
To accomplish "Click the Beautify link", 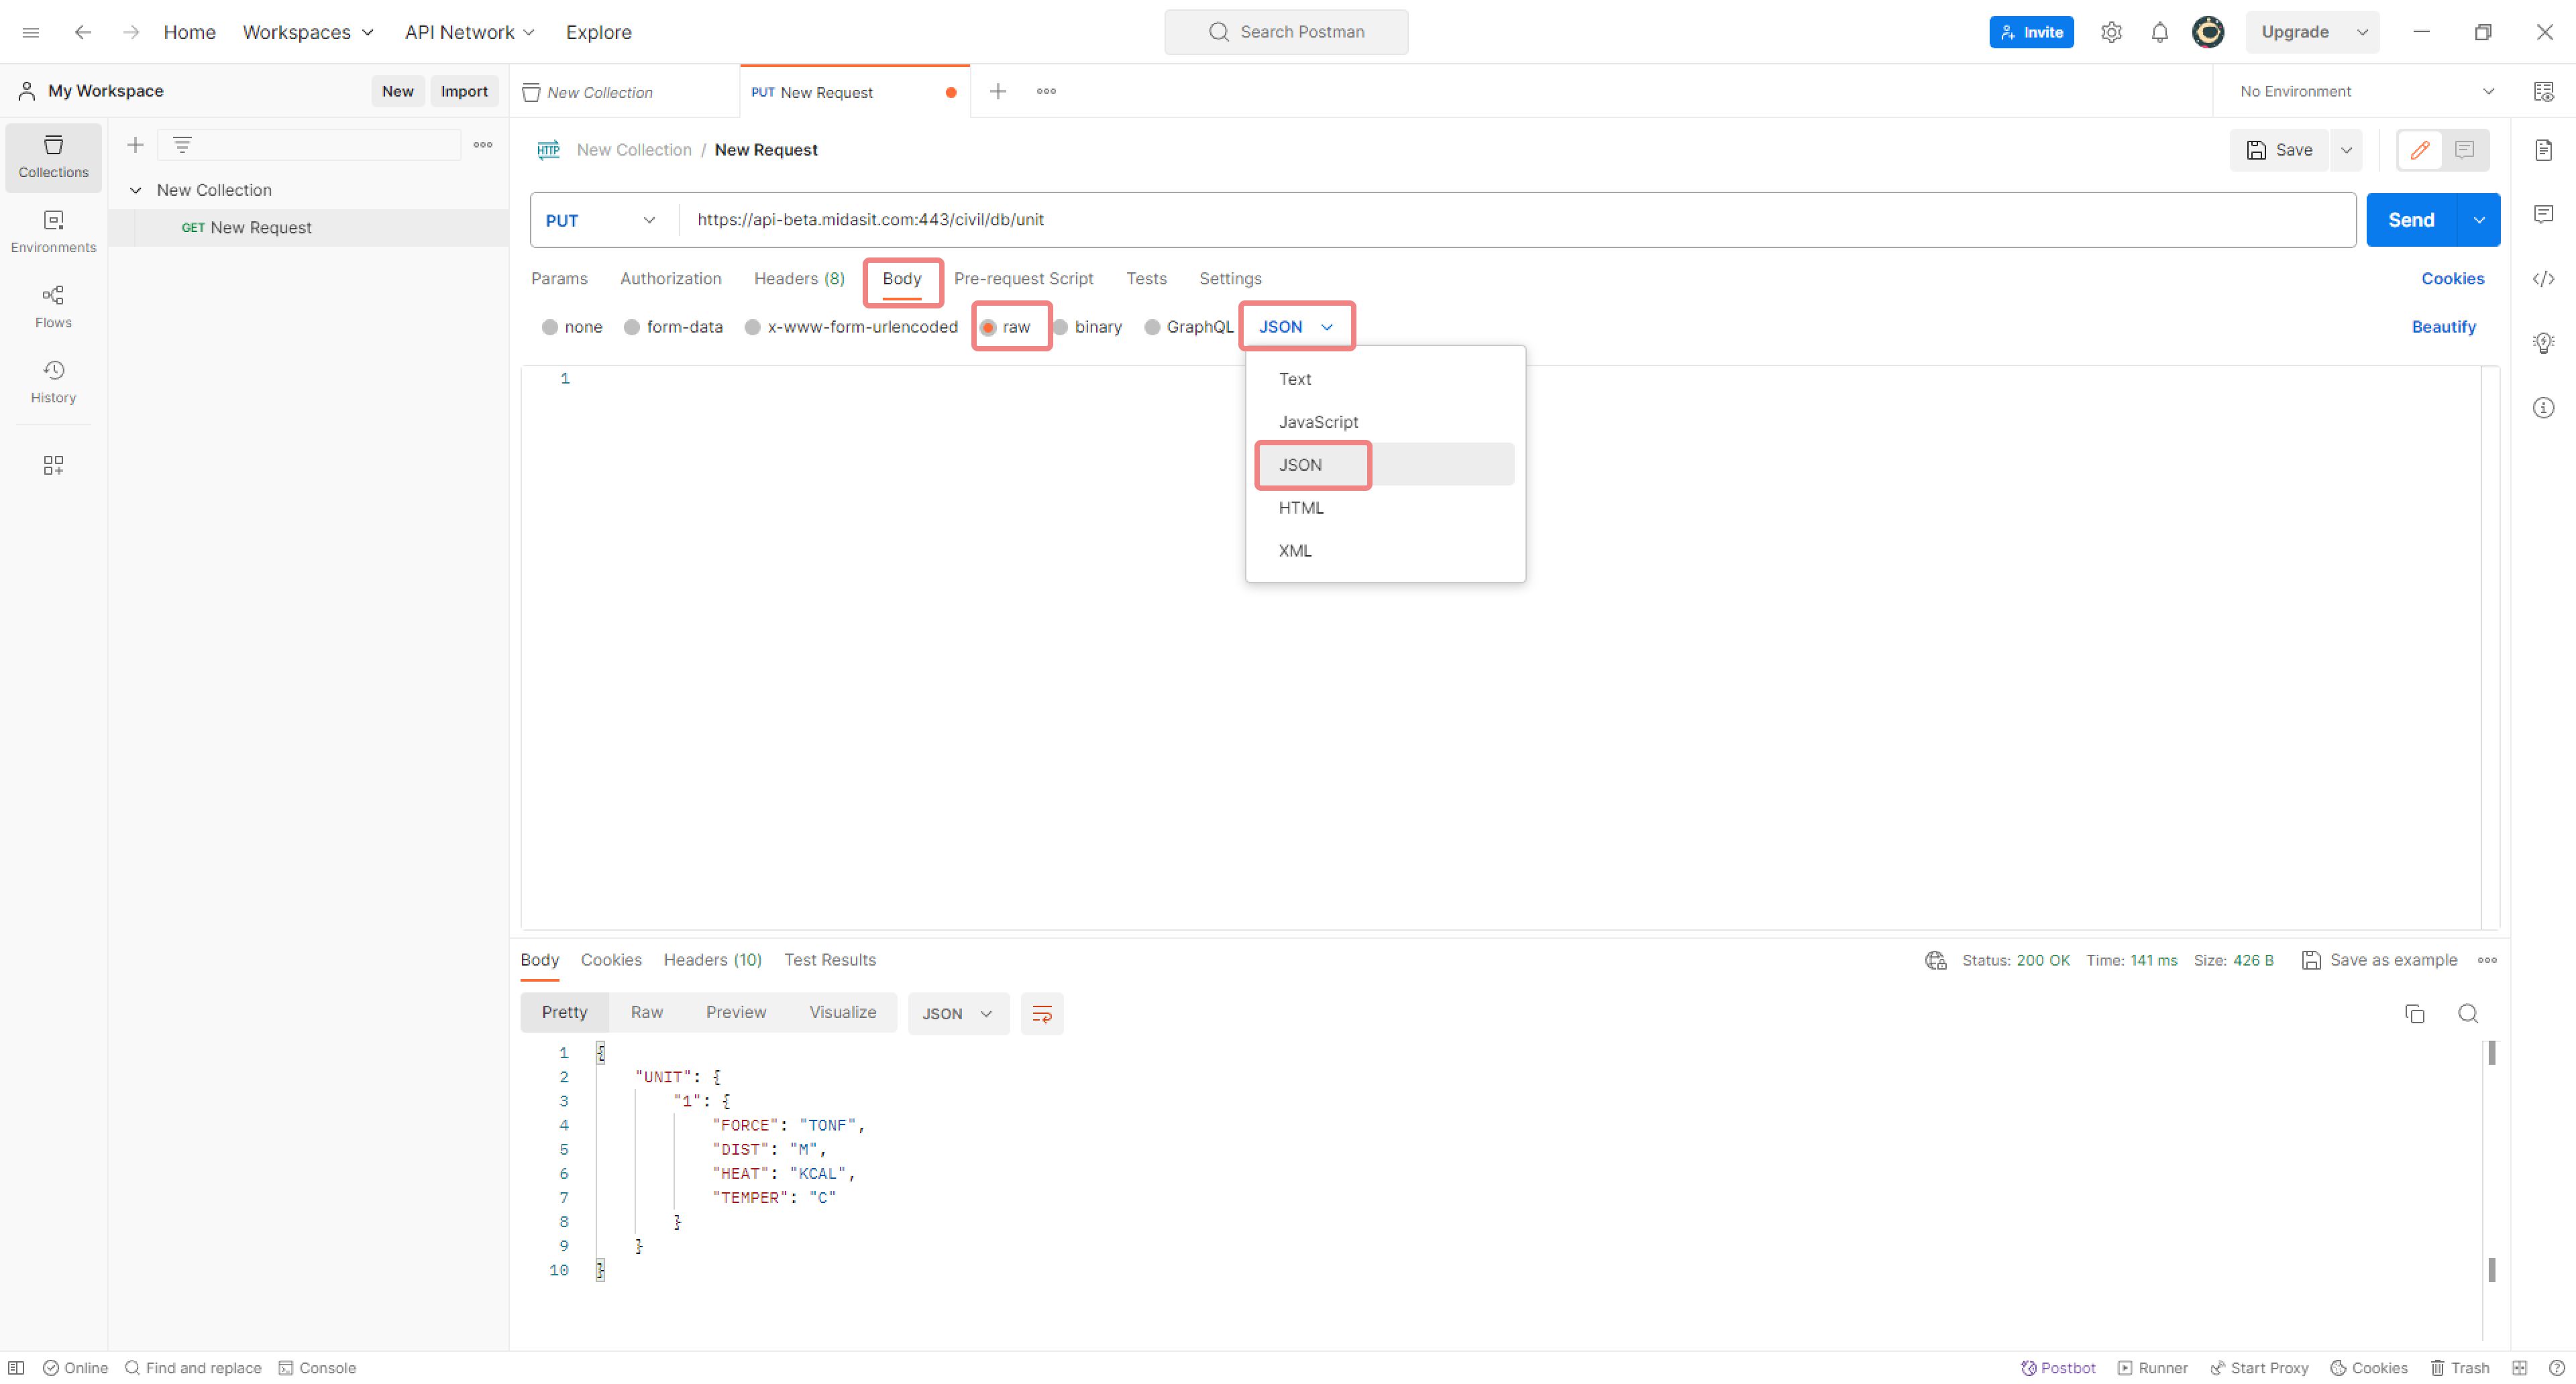I will click(x=2442, y=328).
